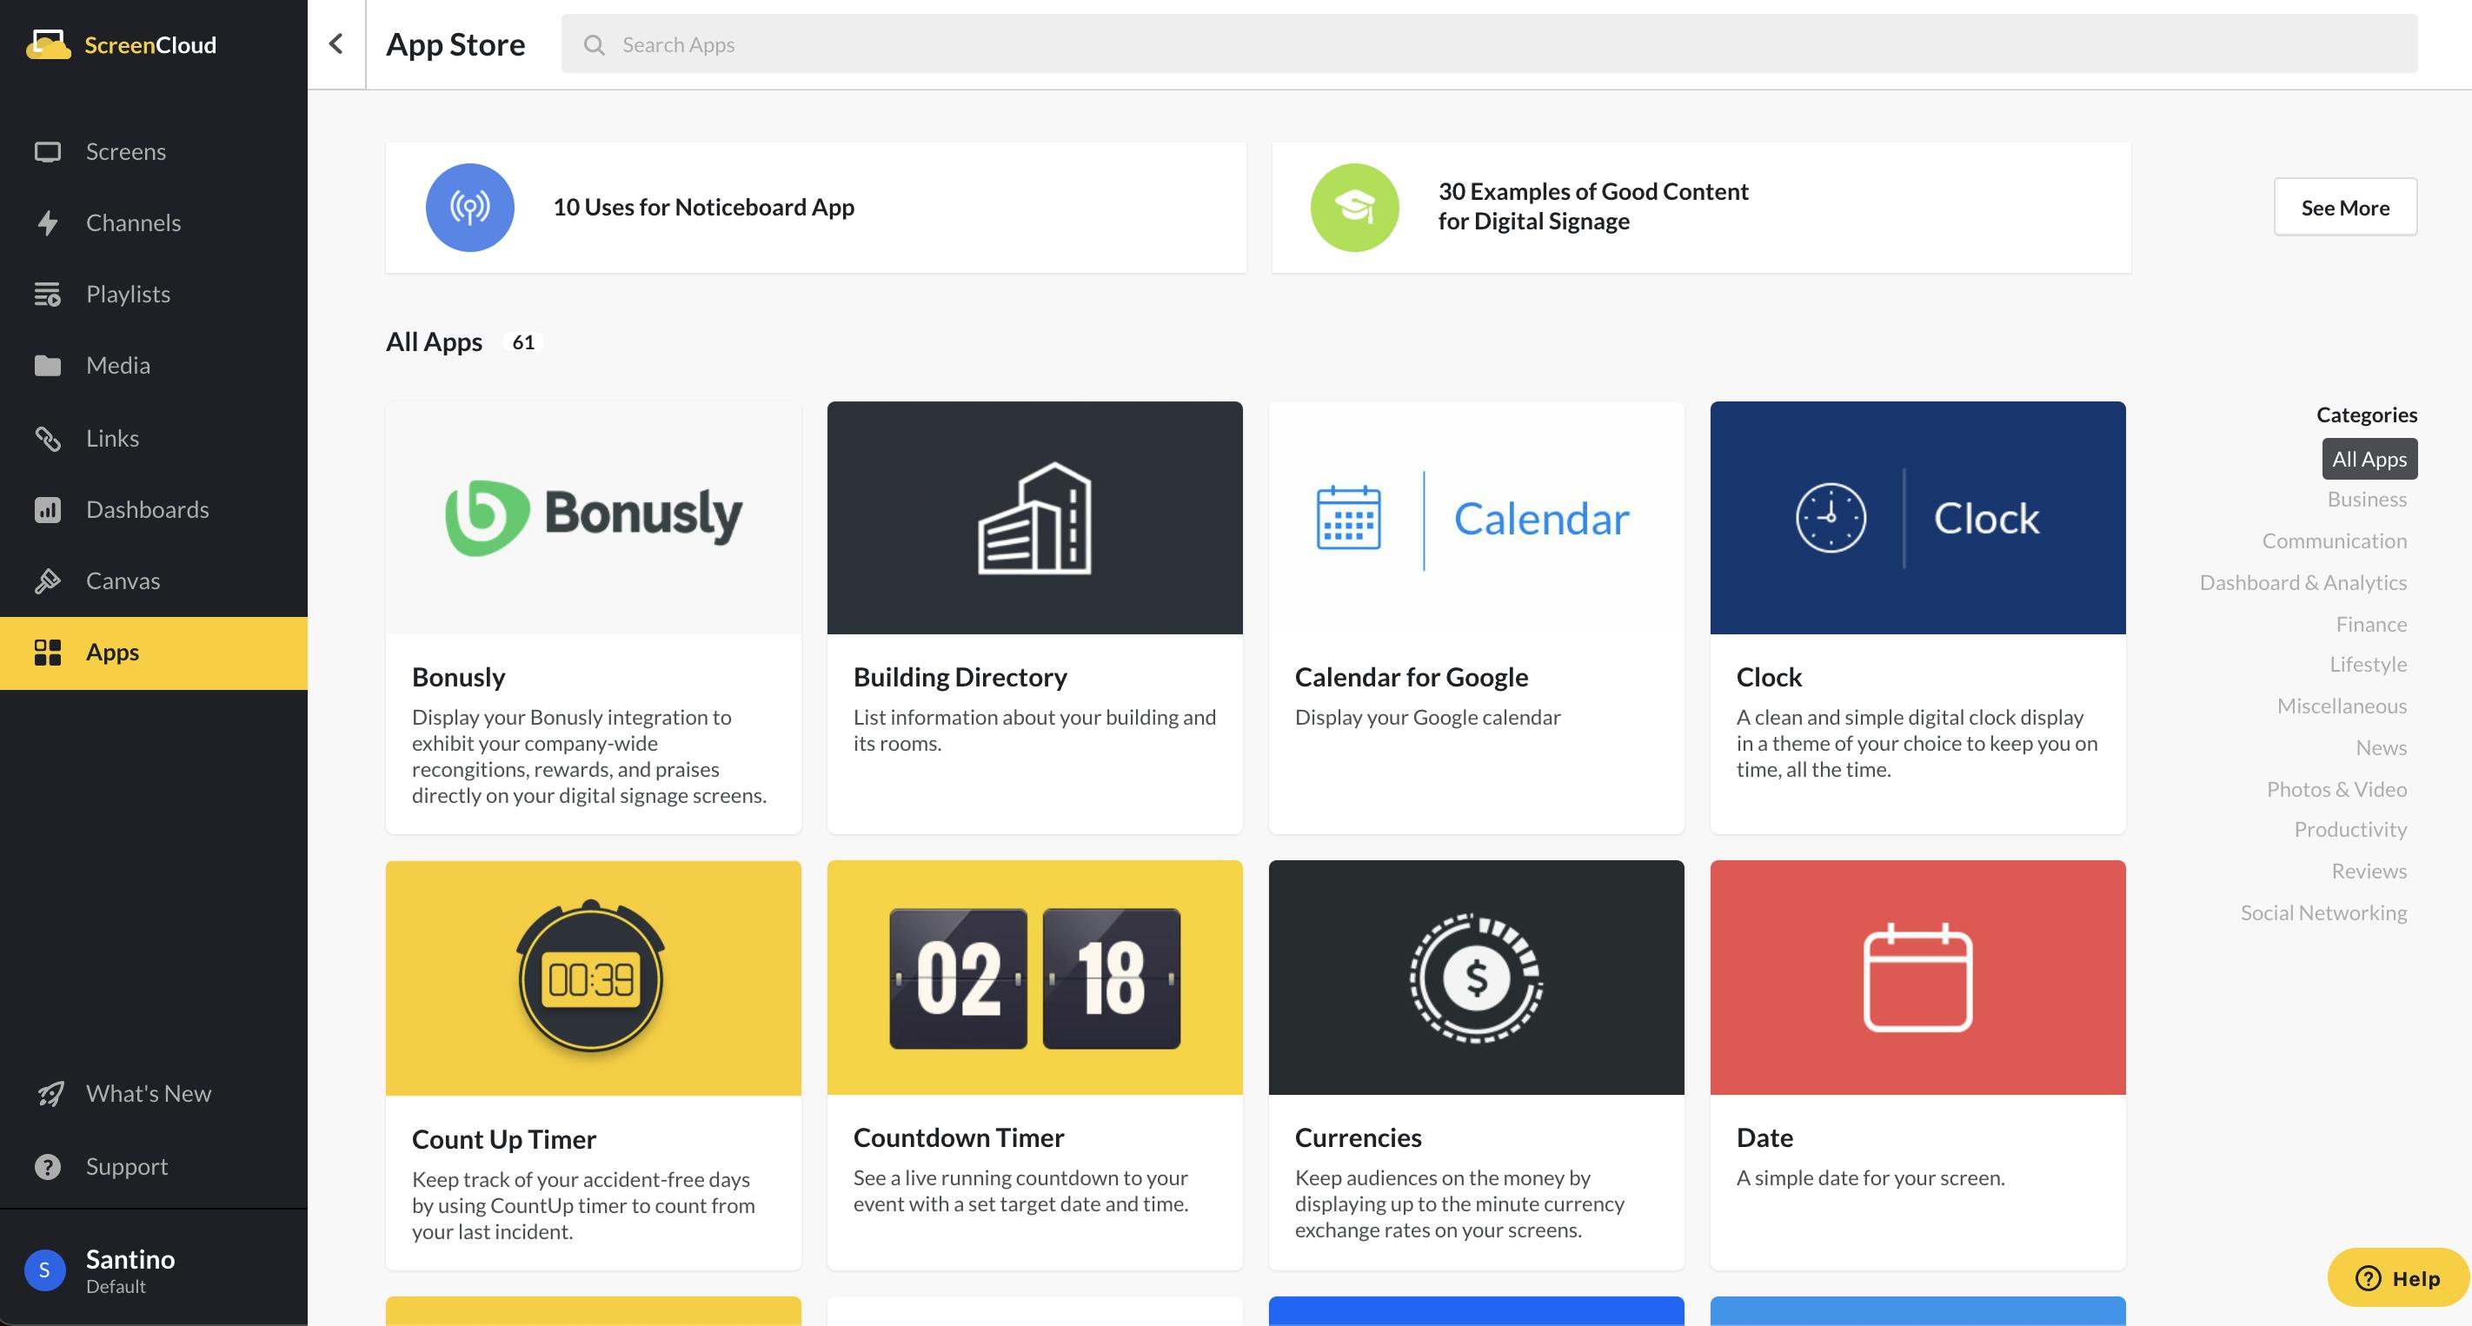The width and height of the screenshot is (2472, 1326).
Task: Click the green graduation cap icon
Action: click(x=1355, y=208)
